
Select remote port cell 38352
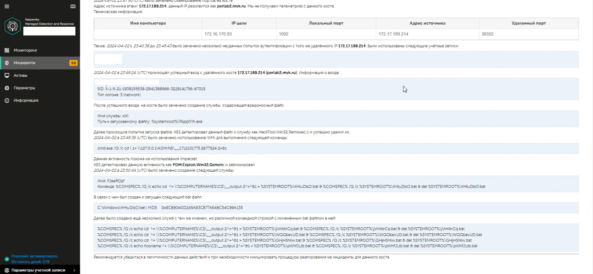[529, 34]
